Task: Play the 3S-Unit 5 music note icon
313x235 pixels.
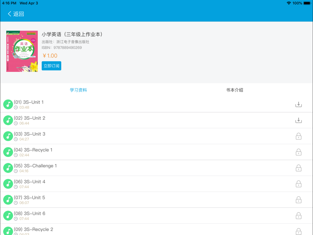Action: coord(8,200)
